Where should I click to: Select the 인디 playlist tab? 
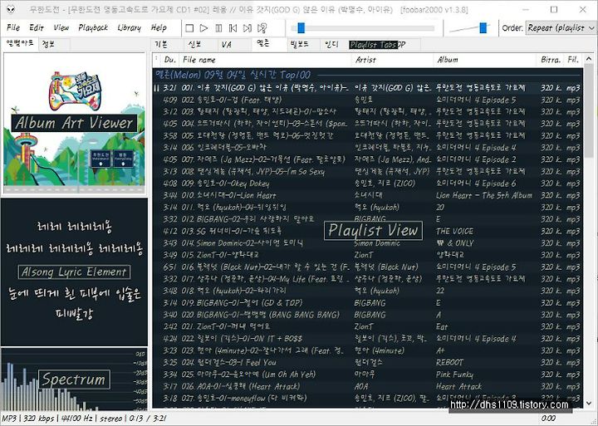click(x=334, y=45)
